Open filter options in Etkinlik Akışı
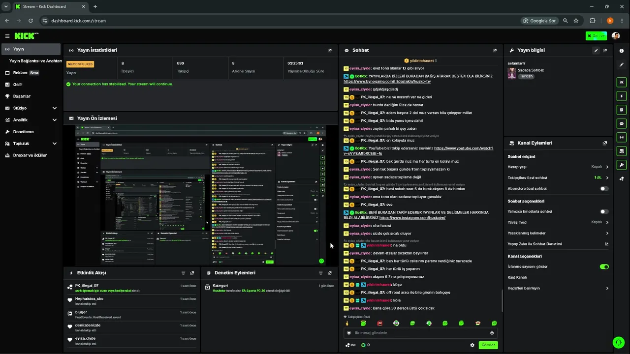Image resolution: width=630 pixels, height=354 pixels. click(x=183, y=273)
